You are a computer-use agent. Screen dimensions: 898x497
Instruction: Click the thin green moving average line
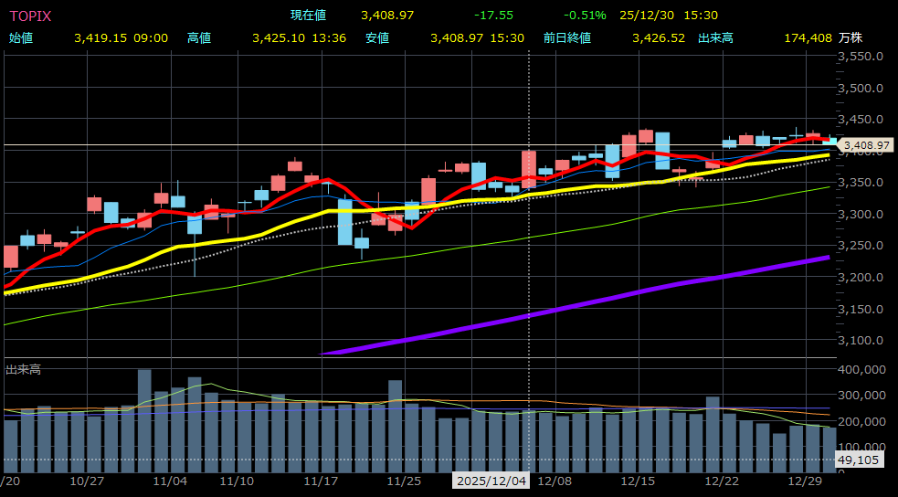457,248
